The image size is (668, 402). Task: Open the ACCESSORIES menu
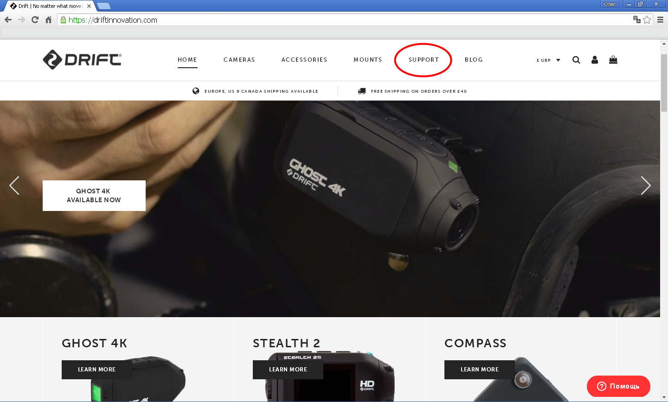click(x=304, y=60)
